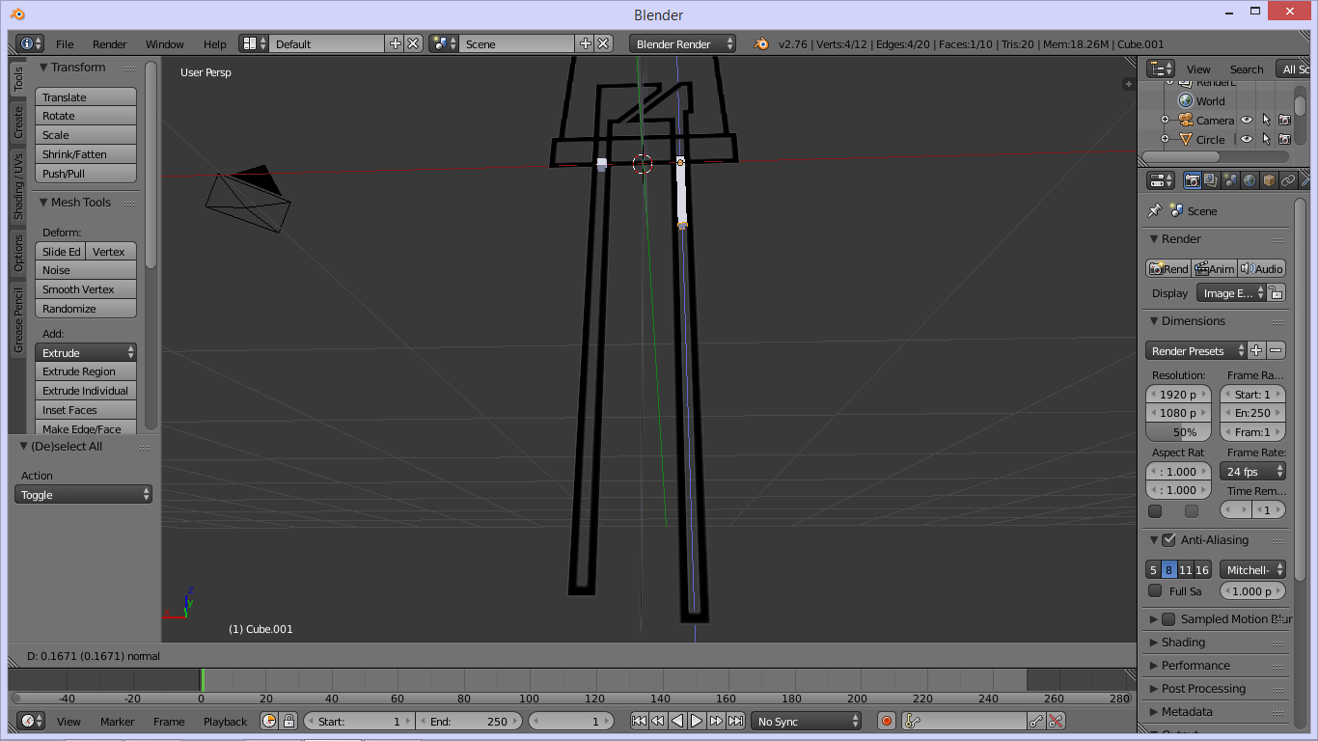The image size is (1318, 741).
Task: Enable Full Sample checkbox
Action: [x=1155, y=590]
